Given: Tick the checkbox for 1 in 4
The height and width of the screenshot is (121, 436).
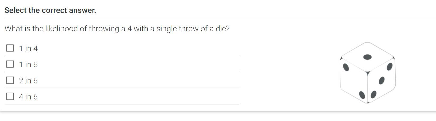Looking at the screenshot, I should pos(10,48).
